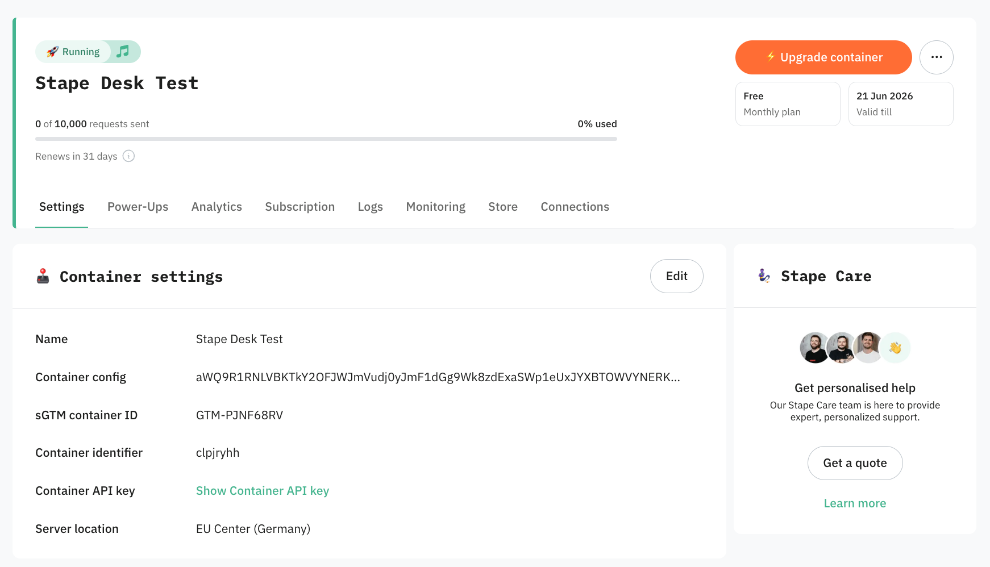Click the Stape Care support description text
The image size is (990, 567).
coord(855,411)
